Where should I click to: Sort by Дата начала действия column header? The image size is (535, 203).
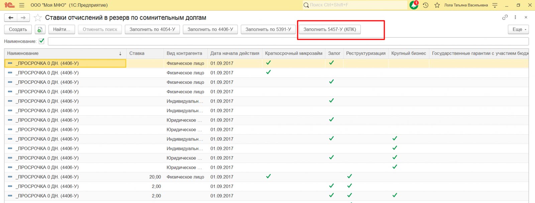point(235,53)
